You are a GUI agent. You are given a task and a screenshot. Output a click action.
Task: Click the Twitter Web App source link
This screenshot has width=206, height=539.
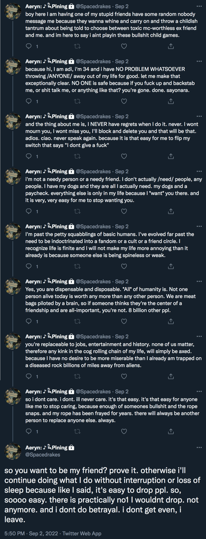pos(82,533)
